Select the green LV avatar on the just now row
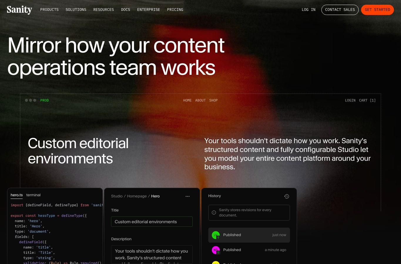The image size is (401, 264). pos(216,235)
